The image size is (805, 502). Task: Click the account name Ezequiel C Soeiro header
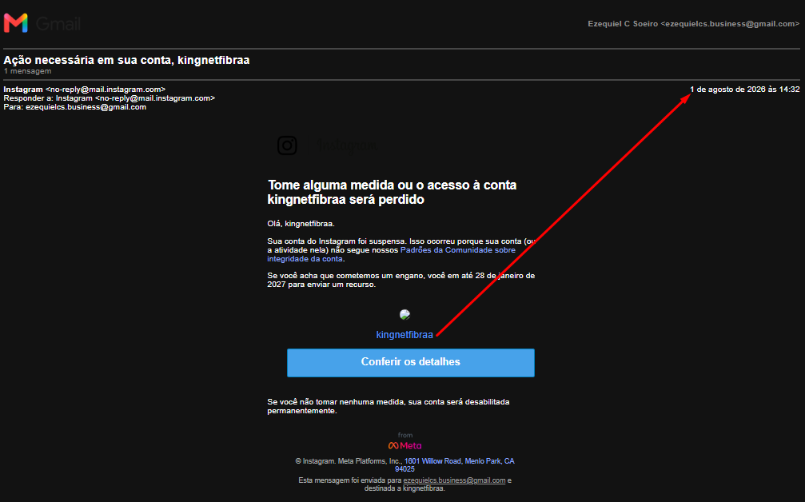pos(694,24)
